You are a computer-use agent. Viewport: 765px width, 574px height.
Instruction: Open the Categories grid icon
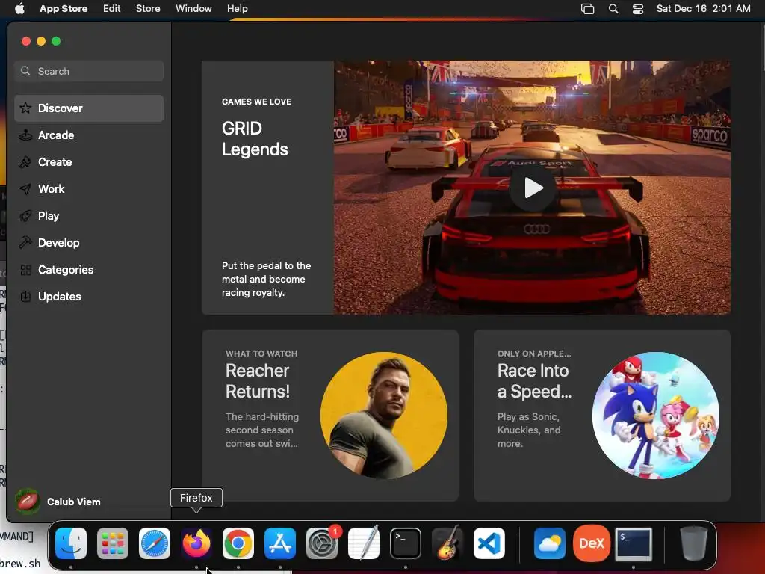pyautogui.click(x=25, y=269)
